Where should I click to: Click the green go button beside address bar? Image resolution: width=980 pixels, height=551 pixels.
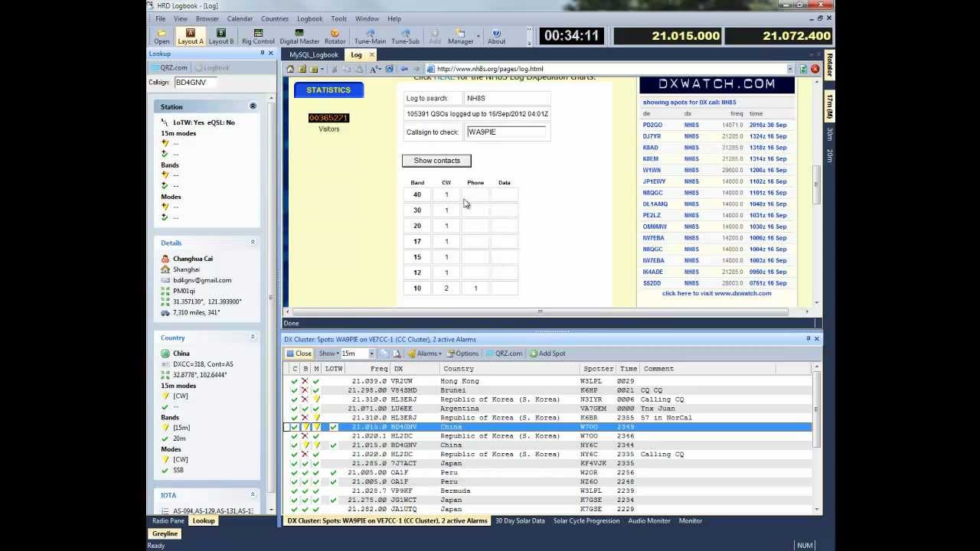pos(803,69)
